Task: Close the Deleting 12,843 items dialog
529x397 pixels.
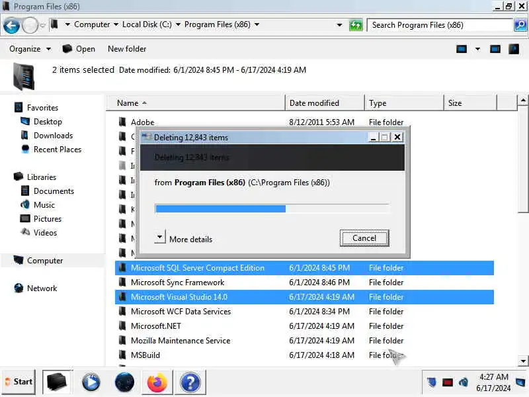Action: (397, 138)
